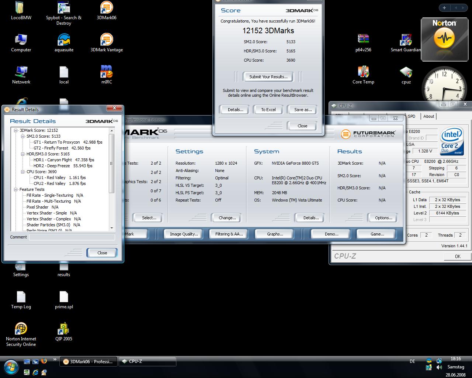Open Spybot - Search & Destroy shortcut

(64, 13)
